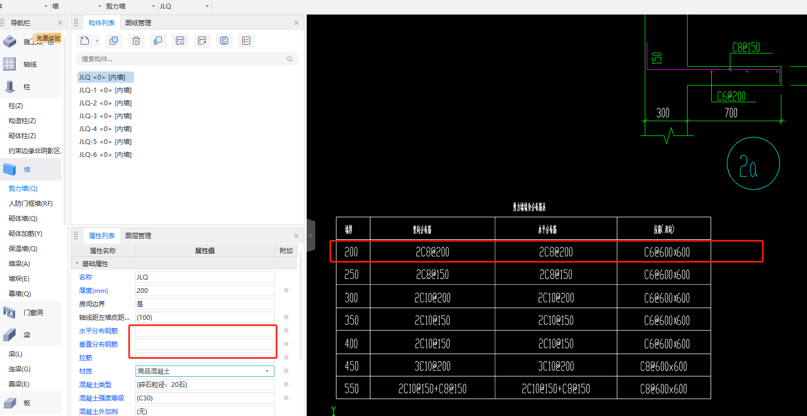Toggle 附加 marker for 厚度(mm) row
The height and width of the screenshot is (416, 807).
[286, 291]
